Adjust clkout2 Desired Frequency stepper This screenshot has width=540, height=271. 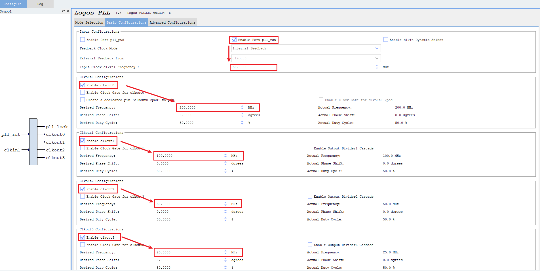coord(225,204)
